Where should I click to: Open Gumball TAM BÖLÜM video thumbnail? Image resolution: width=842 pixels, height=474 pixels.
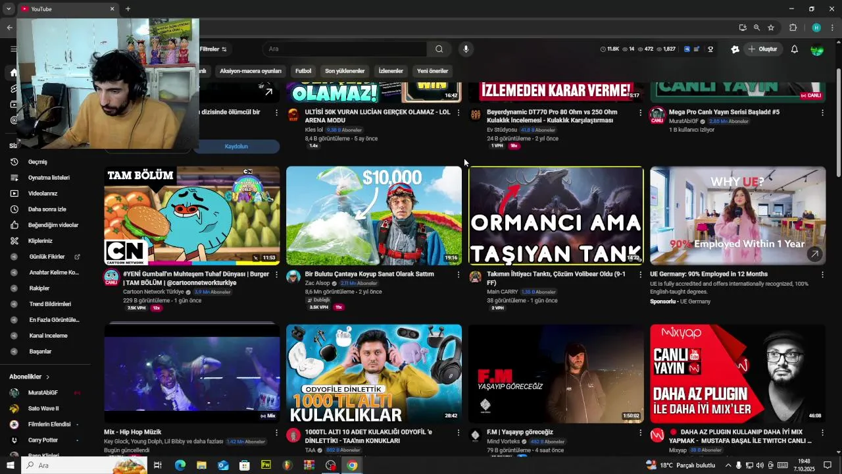tap(192, 216)
